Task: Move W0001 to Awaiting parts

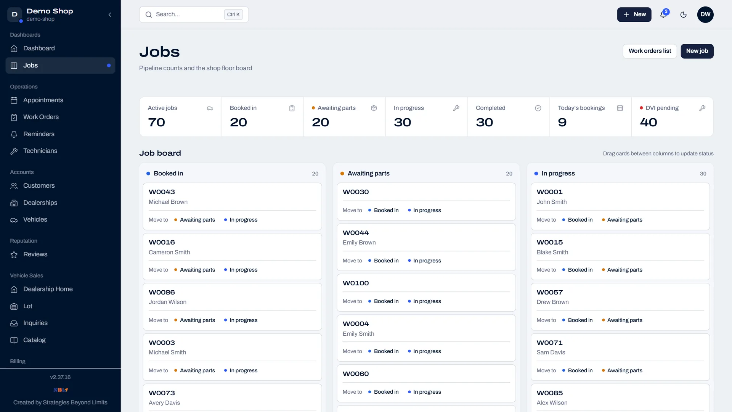Action: 622,220
